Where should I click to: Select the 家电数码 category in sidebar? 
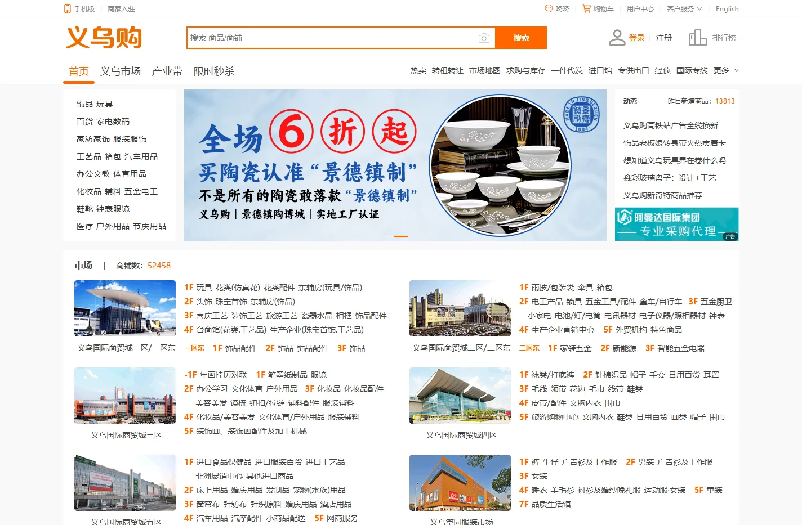113,122
